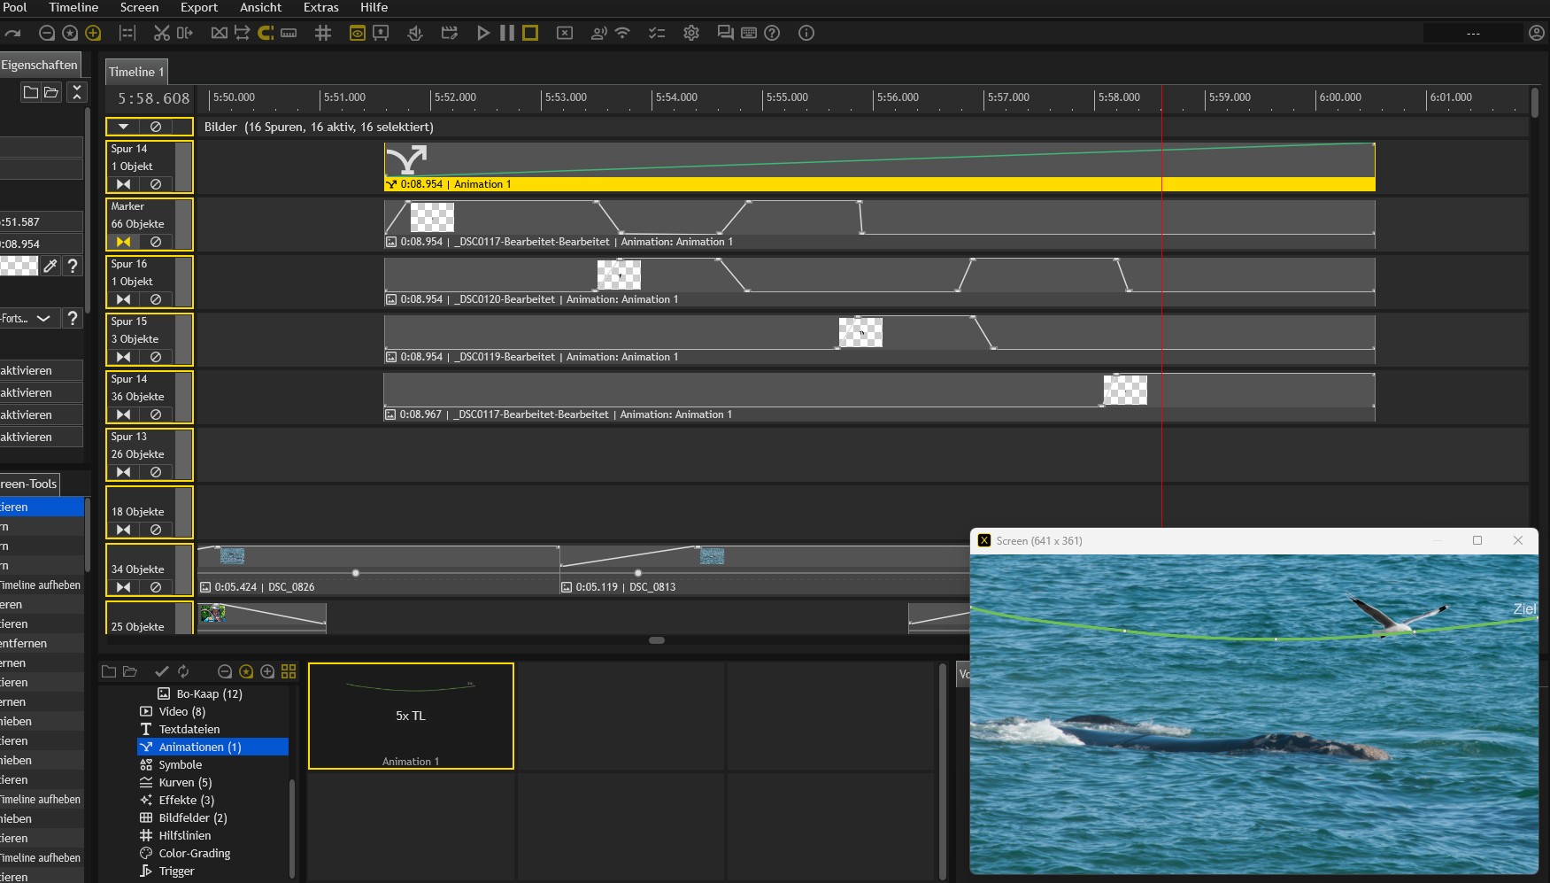1550x883 pixels.
Task: Open the Extras menu
Action: (320, 7)
